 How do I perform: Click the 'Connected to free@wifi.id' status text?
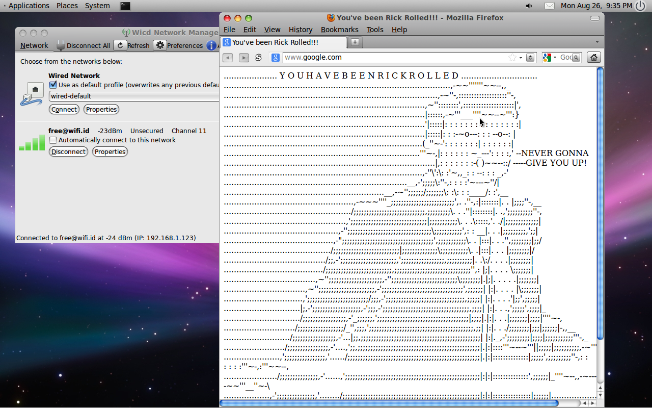pyautogui.click(x=106, y=238)
